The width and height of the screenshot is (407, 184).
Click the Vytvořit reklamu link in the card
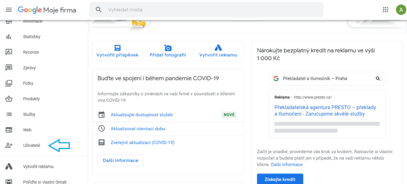pos(218,55)
